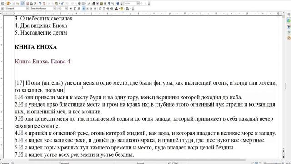Click the Insert Table icon

(83, 3)
